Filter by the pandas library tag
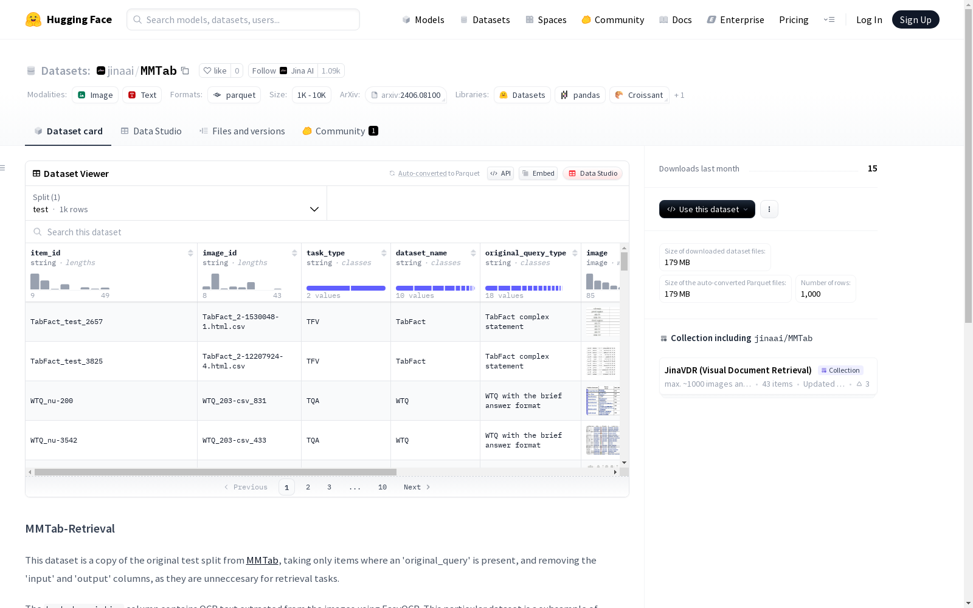The width and height of the screenshot is (973, 608). [580, 95]
